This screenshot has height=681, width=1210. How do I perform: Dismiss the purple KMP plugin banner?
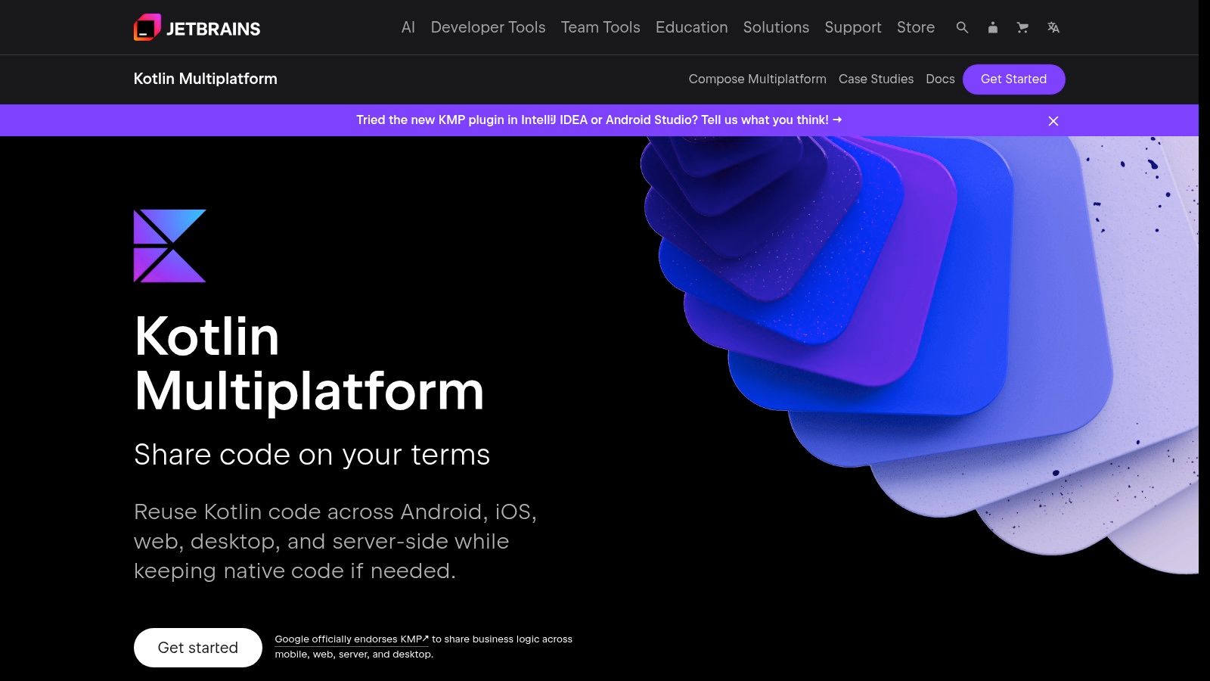1053,121
